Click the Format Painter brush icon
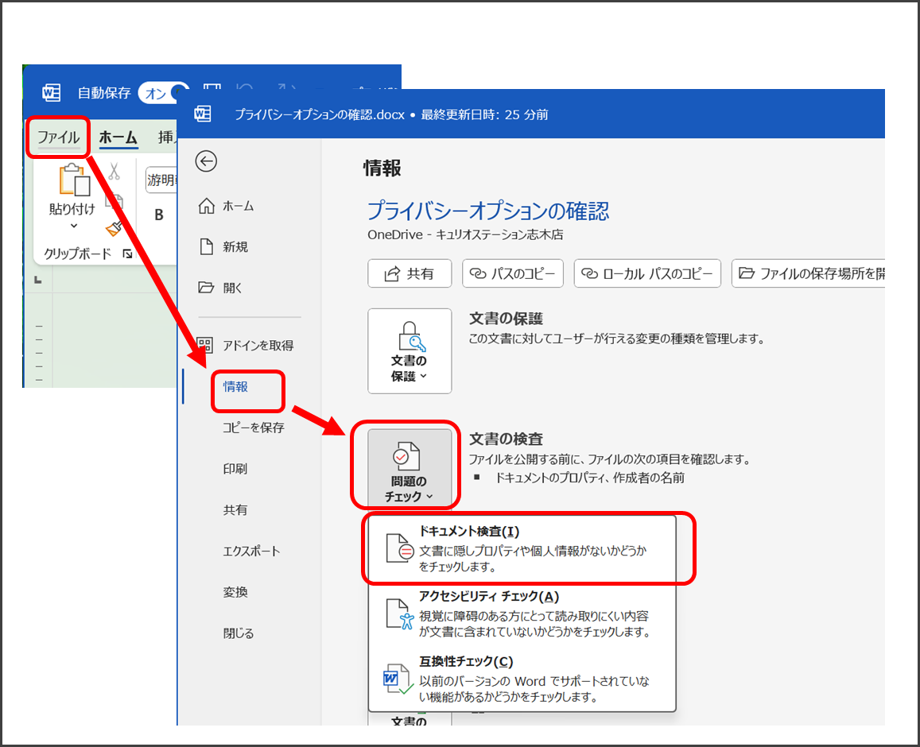Viewport: 920px width, 747px height. pos(114,228)
